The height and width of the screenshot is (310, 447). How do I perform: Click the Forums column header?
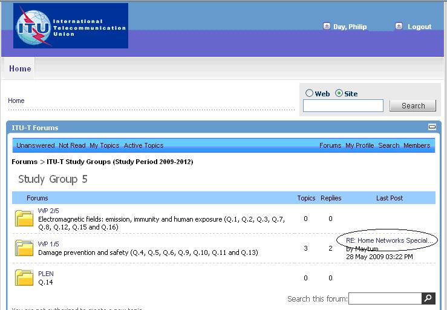pos(38,198)
